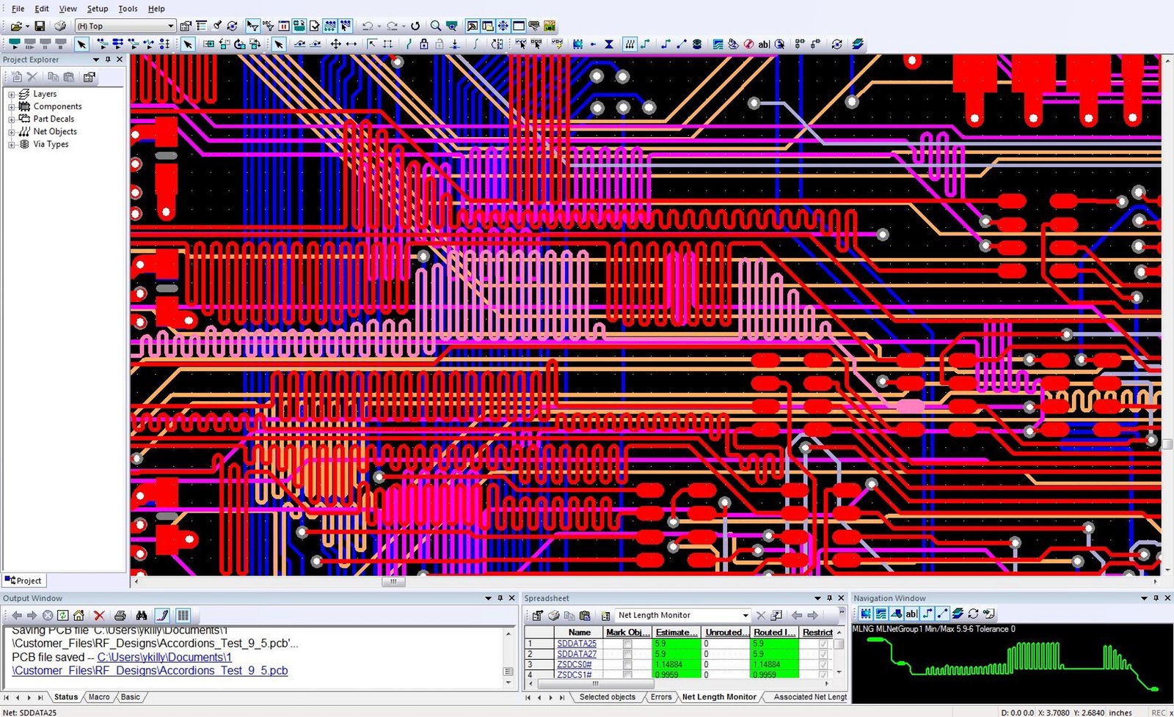Image resolution: width=1174 pixels, height=717 pixels.
Task: Click the closed padlock Lock icon
Action: pos(424,44)
